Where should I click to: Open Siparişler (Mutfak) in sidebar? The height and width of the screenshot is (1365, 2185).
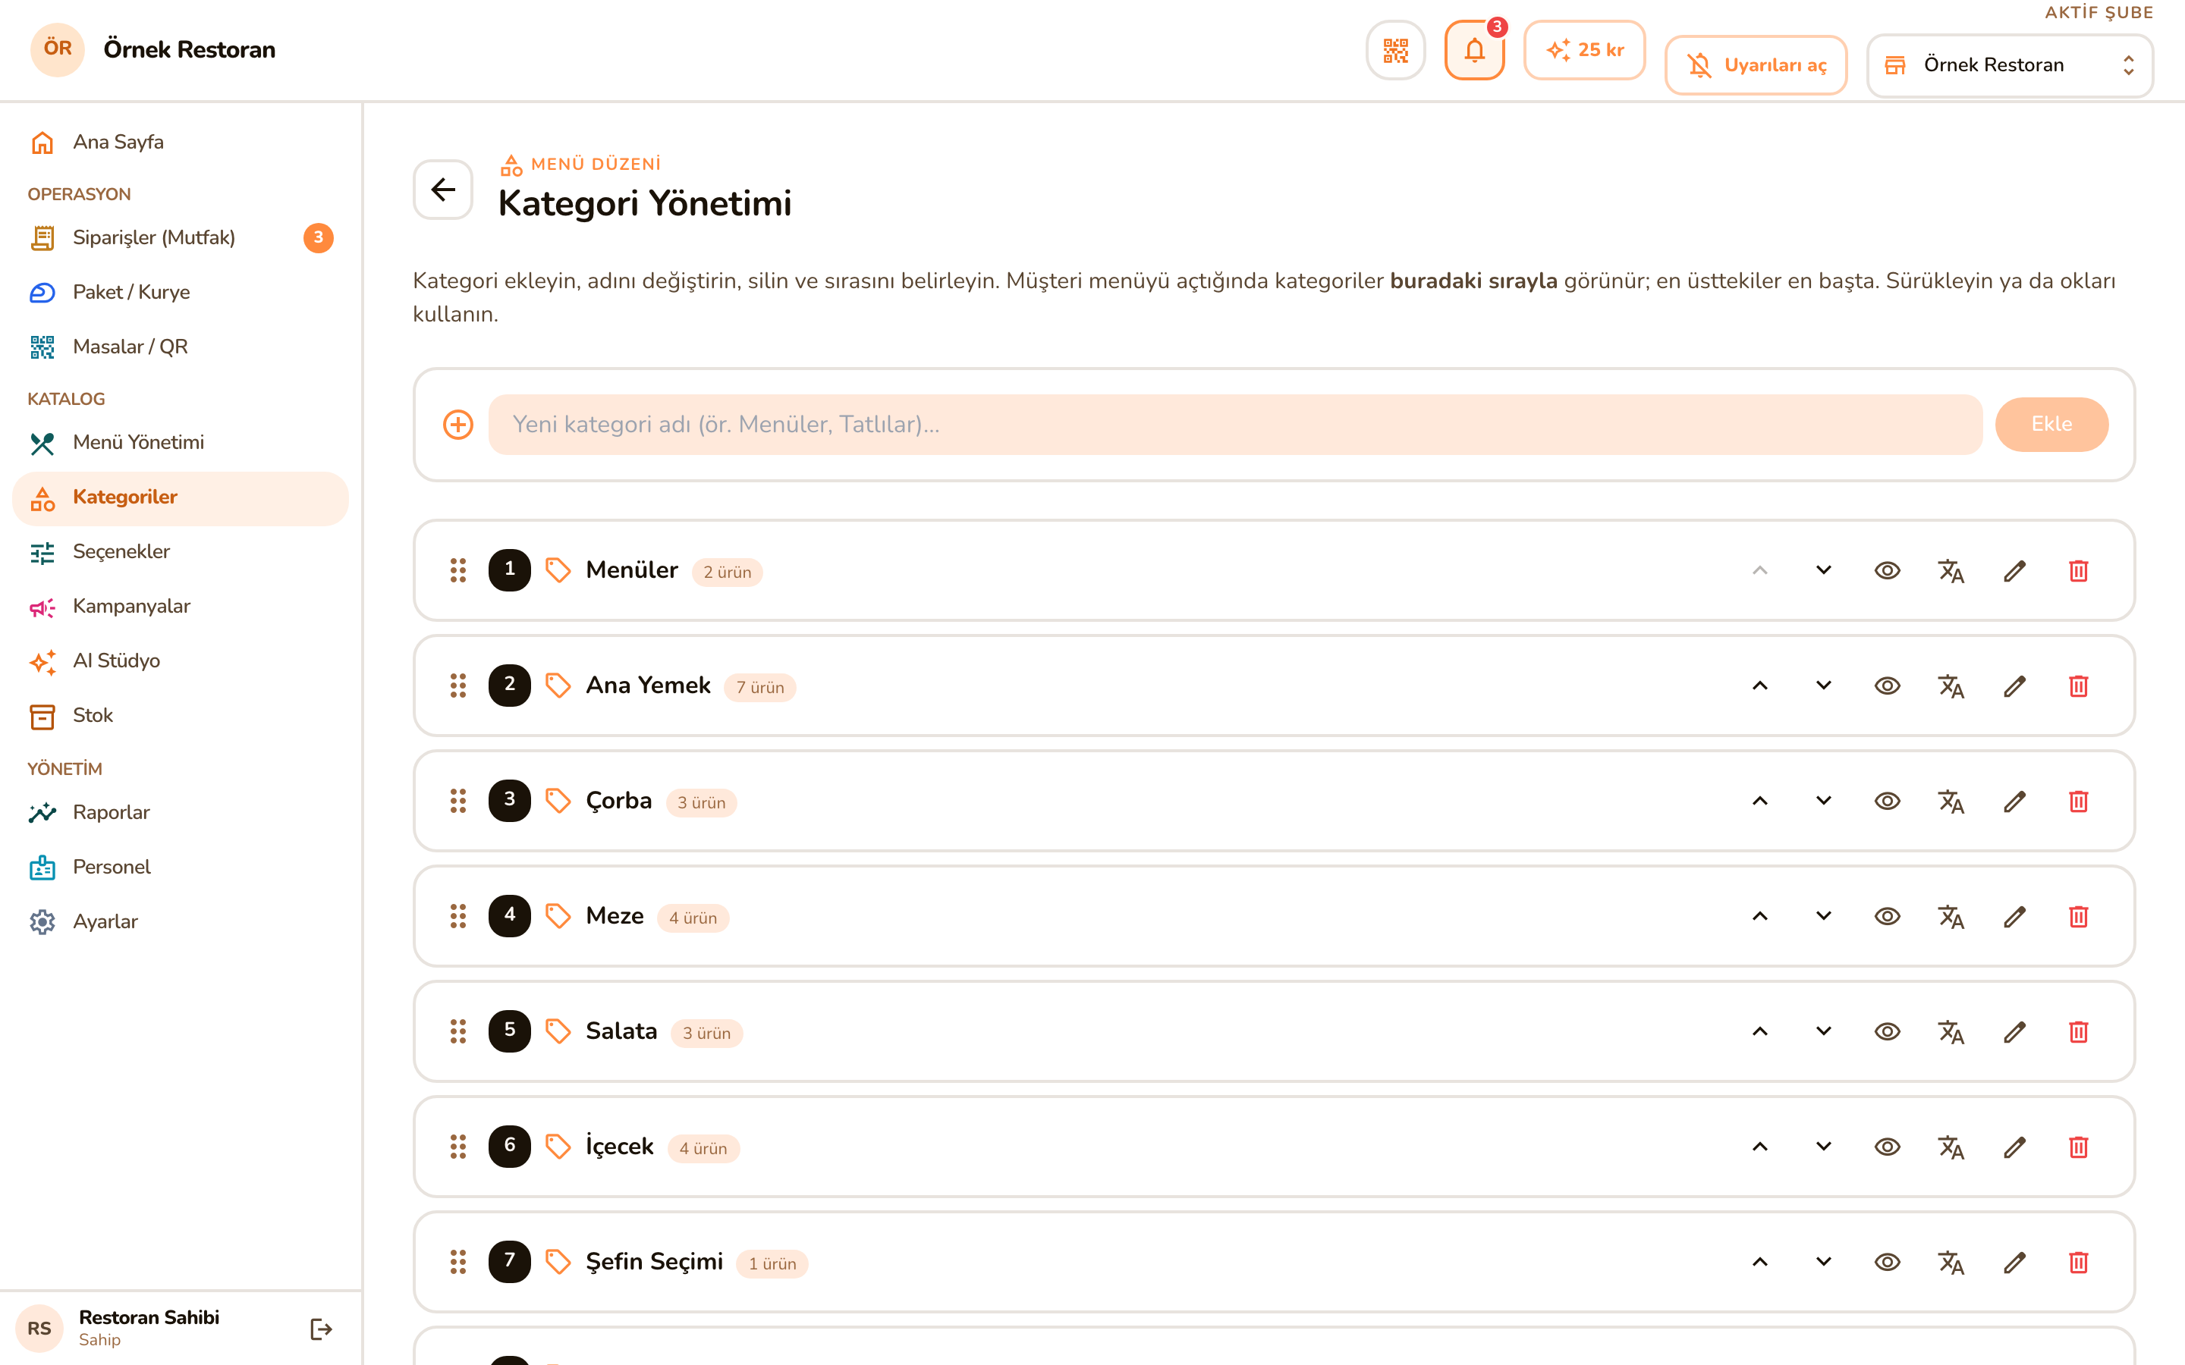pos(181,237)
